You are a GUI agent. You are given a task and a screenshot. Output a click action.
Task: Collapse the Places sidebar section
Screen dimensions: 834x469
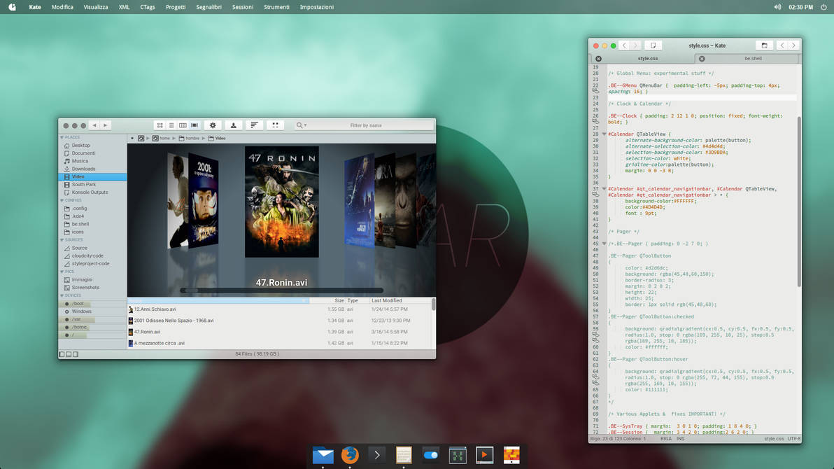[x=62, y=137]
